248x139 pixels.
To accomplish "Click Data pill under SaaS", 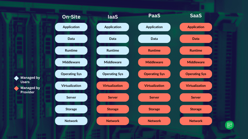I will [x=196, y=39].
